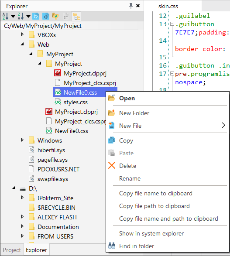
Task: Collapse the Web folder node
Action: pyautogui.click(x=22, y=44)
